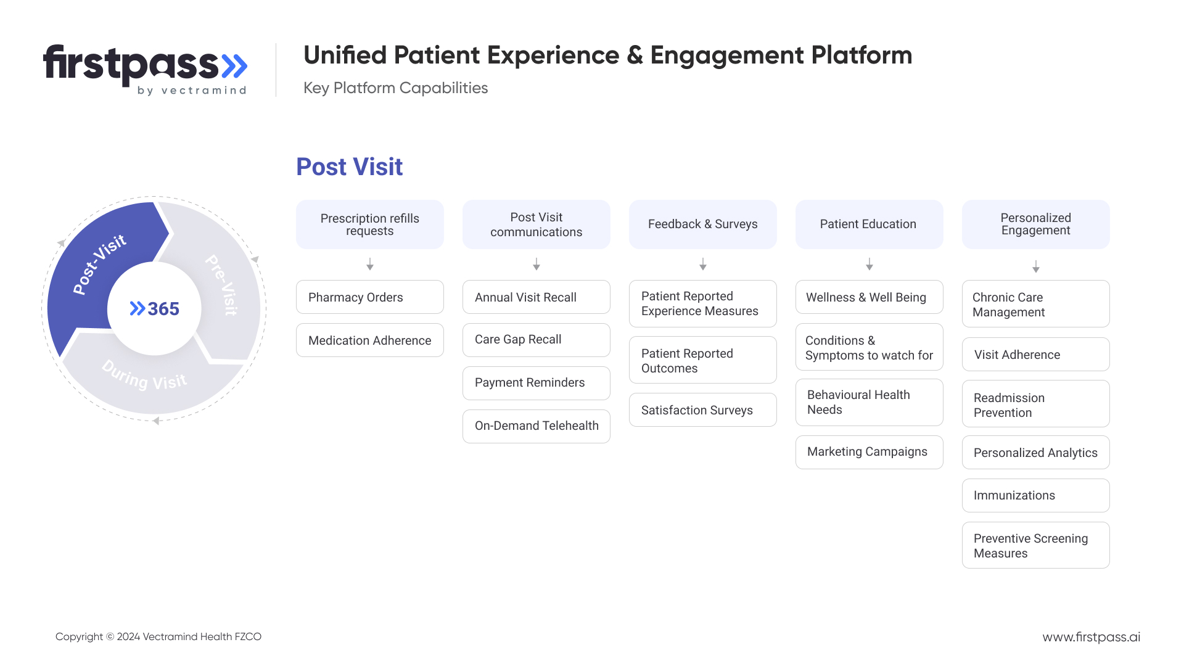This screenshot has width=1184, height=666.
Task: Open the Patient Education category
Action: point(869,224)
